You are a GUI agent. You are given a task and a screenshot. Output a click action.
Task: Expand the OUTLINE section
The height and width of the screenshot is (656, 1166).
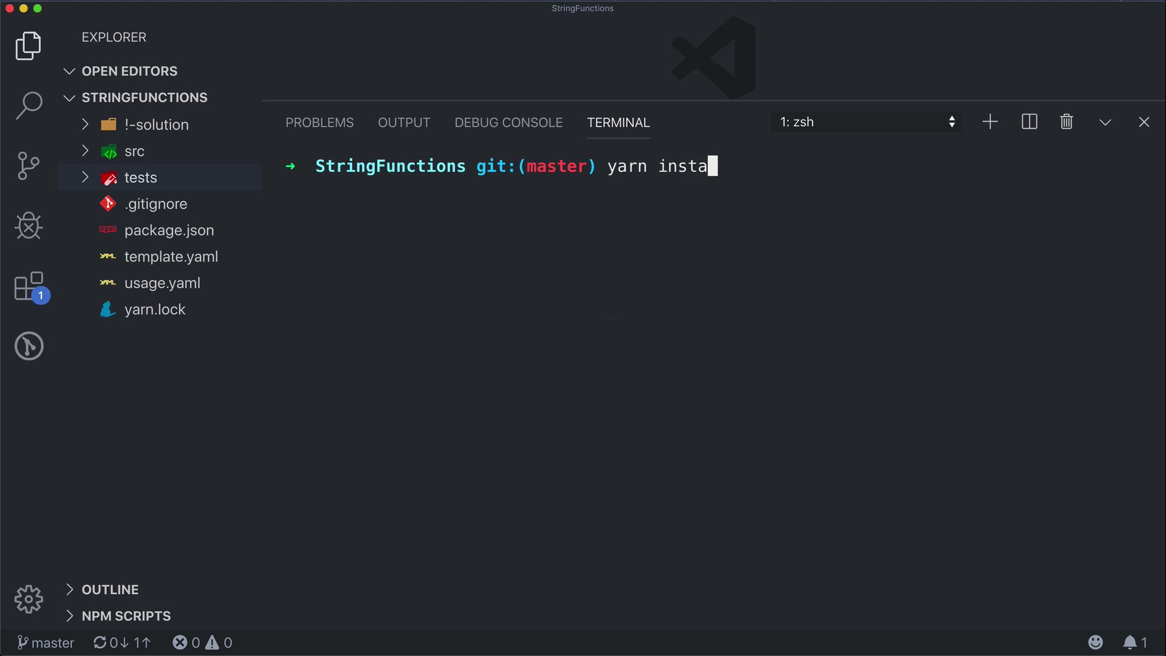pyautogui.click(x=110, y=590)
